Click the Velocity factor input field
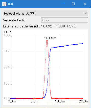Screen dimensions: 91x108 tap(65, 20)
